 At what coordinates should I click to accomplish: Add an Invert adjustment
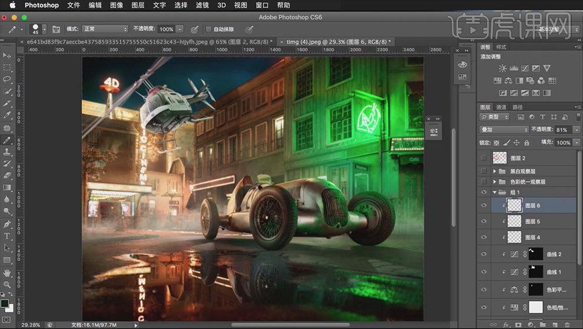pyautogui.click(x=503, y=92)
